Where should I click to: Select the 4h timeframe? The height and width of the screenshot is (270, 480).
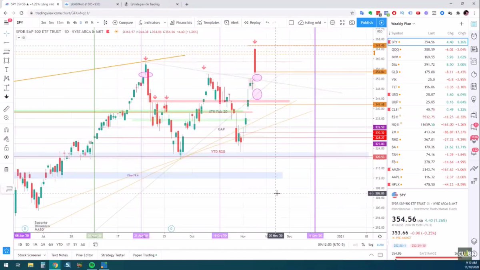(x=75, y=23)
